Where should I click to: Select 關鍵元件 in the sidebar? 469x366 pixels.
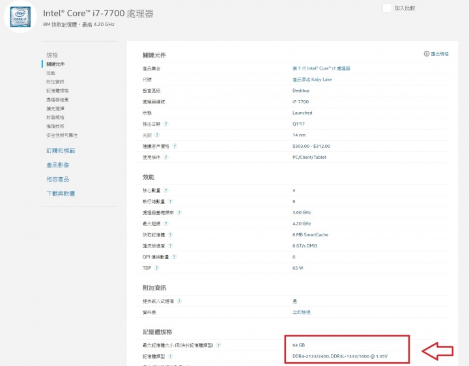coord(55,64)
